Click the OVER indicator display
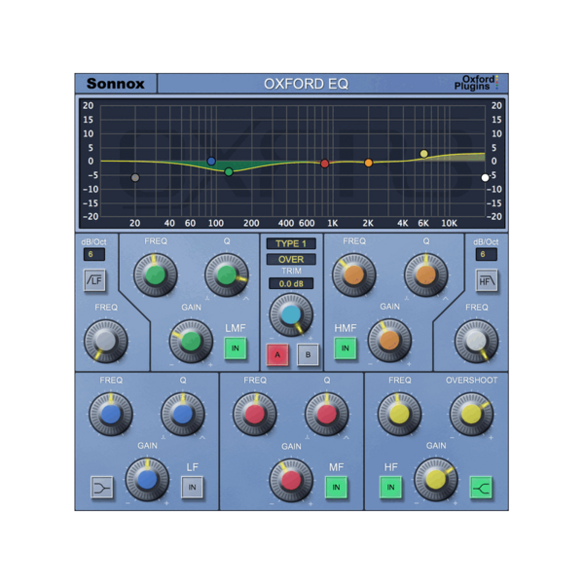The width and height of the screenshot is (584, 584). point(291,259)
